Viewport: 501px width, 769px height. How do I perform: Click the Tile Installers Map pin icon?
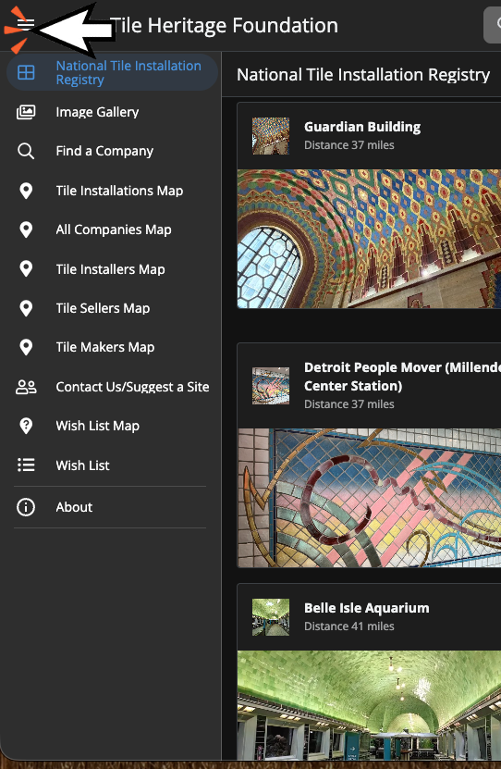tap(26, 268)
